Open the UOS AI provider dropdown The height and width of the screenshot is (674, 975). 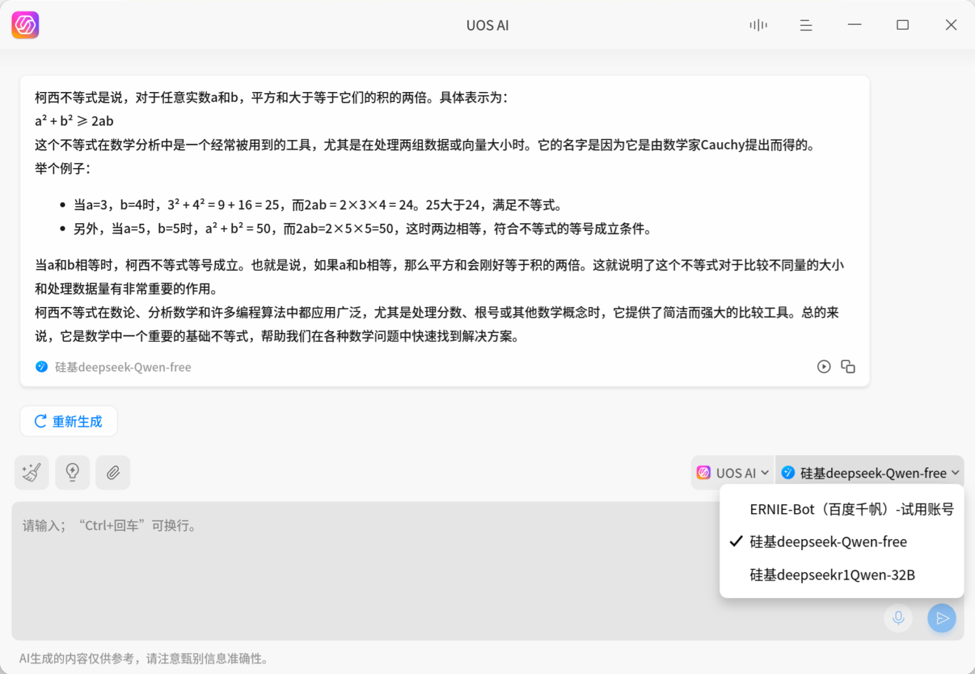(x=732, y=472)
